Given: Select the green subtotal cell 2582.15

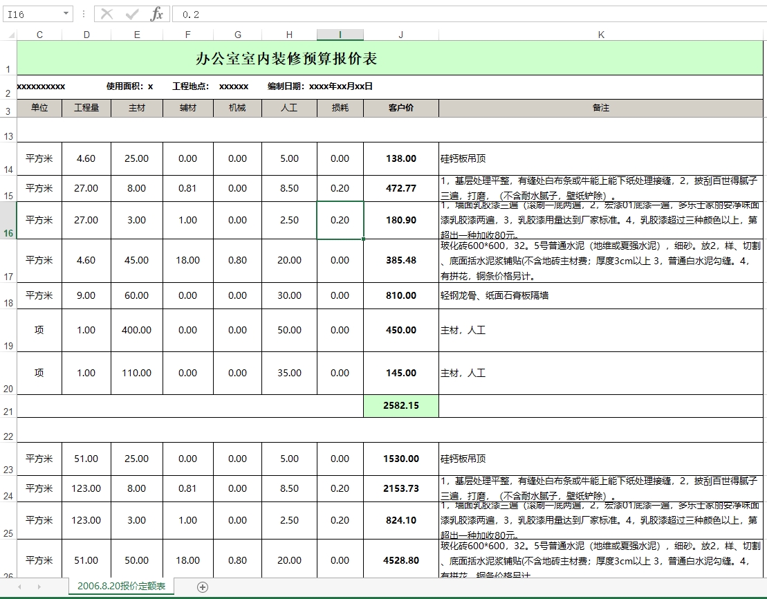Looking at the screenshot, I should pyautogui.click(x=400, y=406).
